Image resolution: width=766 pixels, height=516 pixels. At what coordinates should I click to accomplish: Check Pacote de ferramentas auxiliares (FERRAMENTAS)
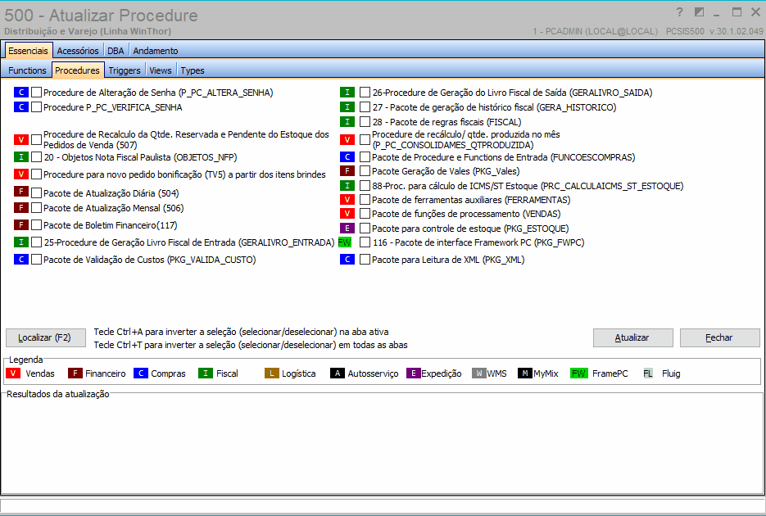tap(365, 199)
